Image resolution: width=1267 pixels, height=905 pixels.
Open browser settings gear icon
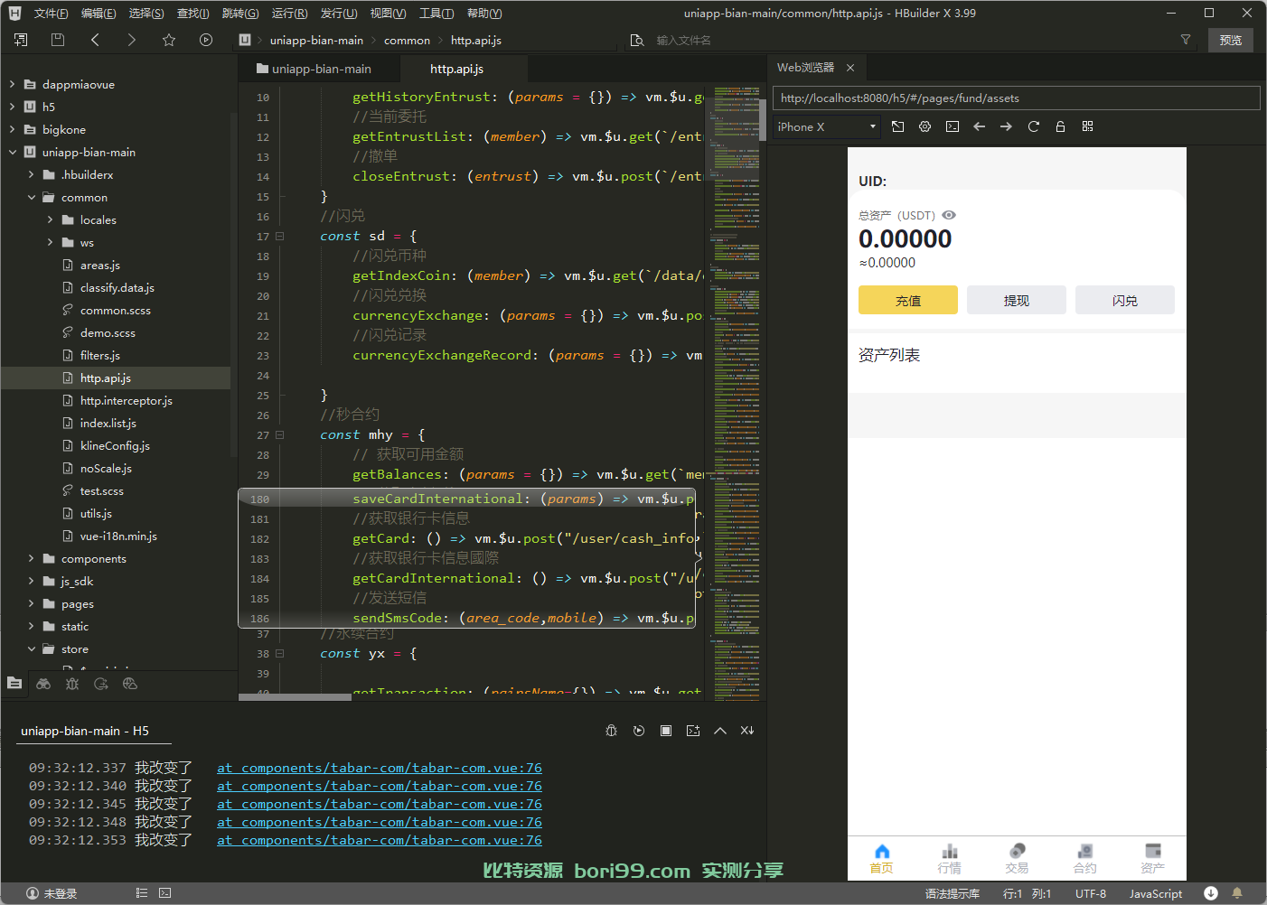[924, 126]
